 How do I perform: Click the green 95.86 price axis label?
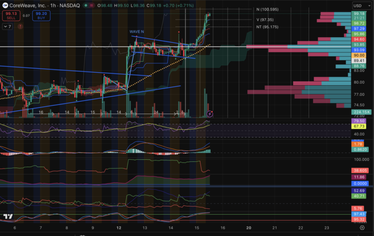[359, 34]
